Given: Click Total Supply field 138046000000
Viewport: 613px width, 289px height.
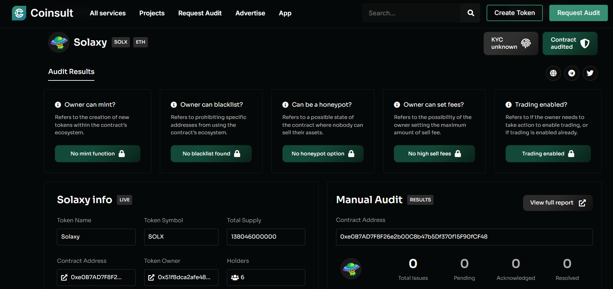Looking at the screenshot, I should coord(266,237).
